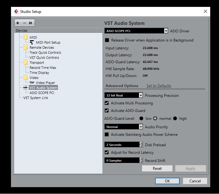
Task: Set ASIO-Guard Level to normal
Action: pos(155,119)
